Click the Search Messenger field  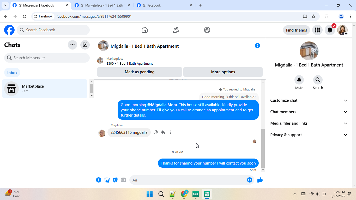pos(47,58)
